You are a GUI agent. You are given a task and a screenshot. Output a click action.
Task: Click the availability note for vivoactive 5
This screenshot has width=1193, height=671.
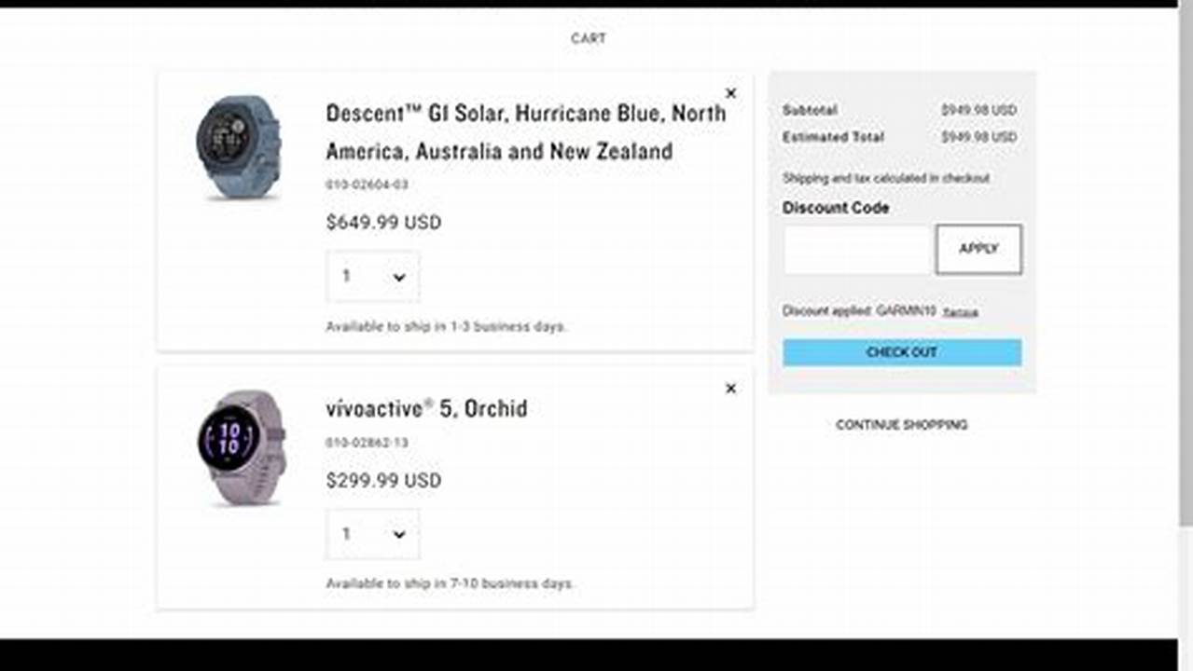(450, 582)
